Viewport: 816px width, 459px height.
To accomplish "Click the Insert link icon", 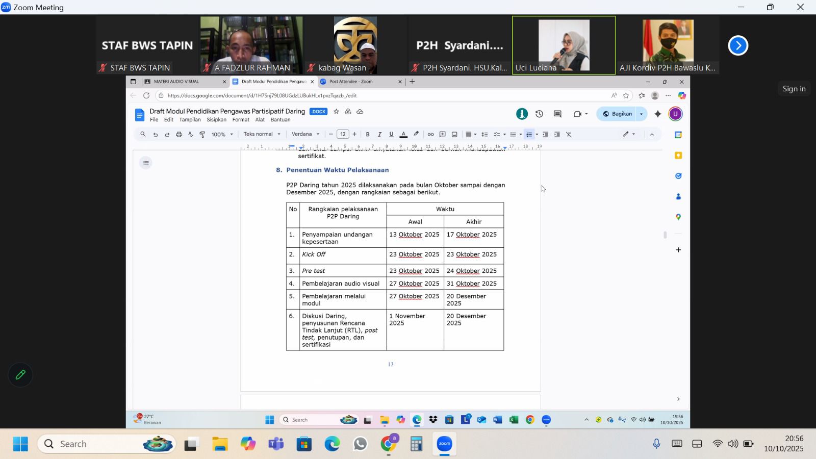I will click(x=430, y=135).
